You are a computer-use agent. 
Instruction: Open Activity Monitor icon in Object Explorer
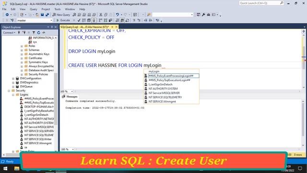pyautogui.click(x=44, y=33)
